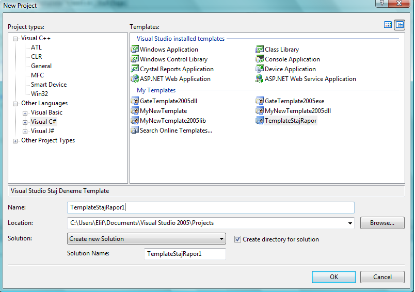The height and width of the screenshot is (292, 415).
Task: Select the GateTemplate2005dll template icon
Action: point(135,101)
